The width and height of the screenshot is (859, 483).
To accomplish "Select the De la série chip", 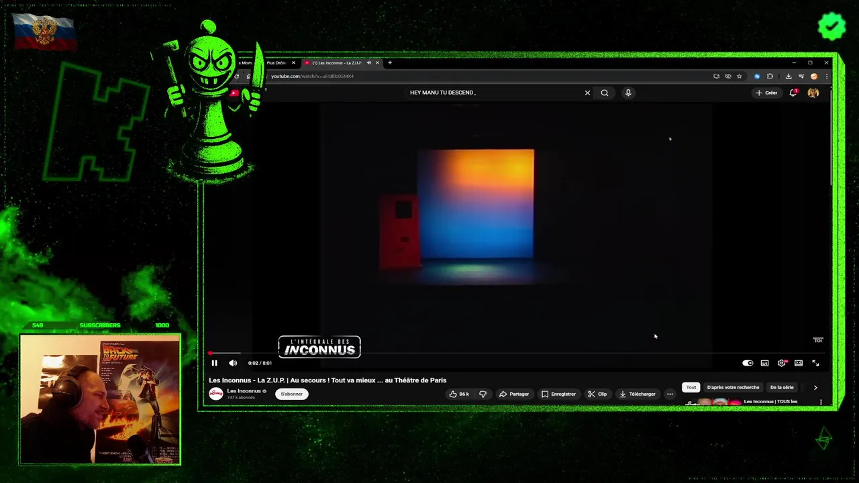I will point(782,387).
